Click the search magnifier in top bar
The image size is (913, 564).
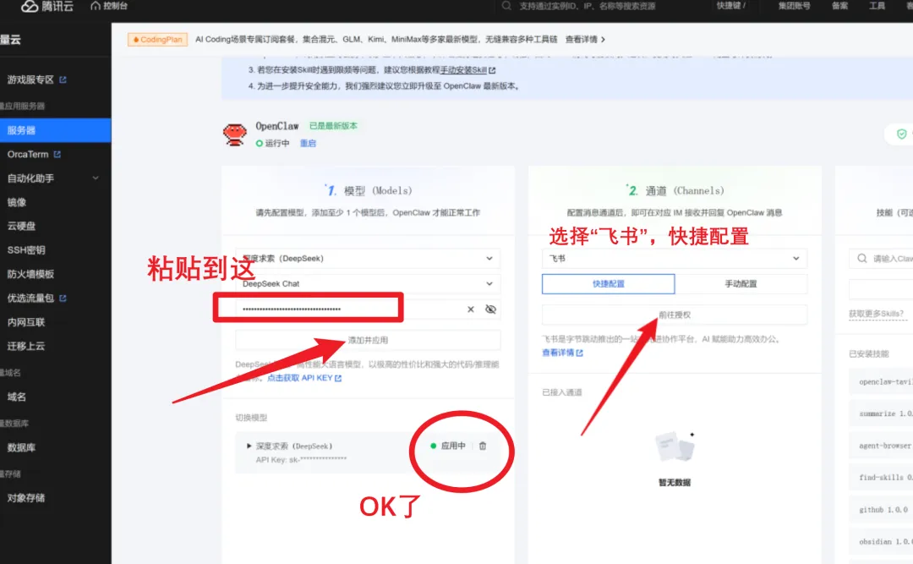(506, 6)
